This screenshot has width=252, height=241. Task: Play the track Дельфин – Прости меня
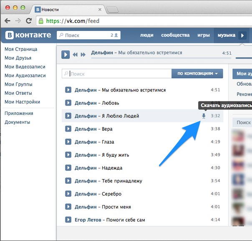68,207
